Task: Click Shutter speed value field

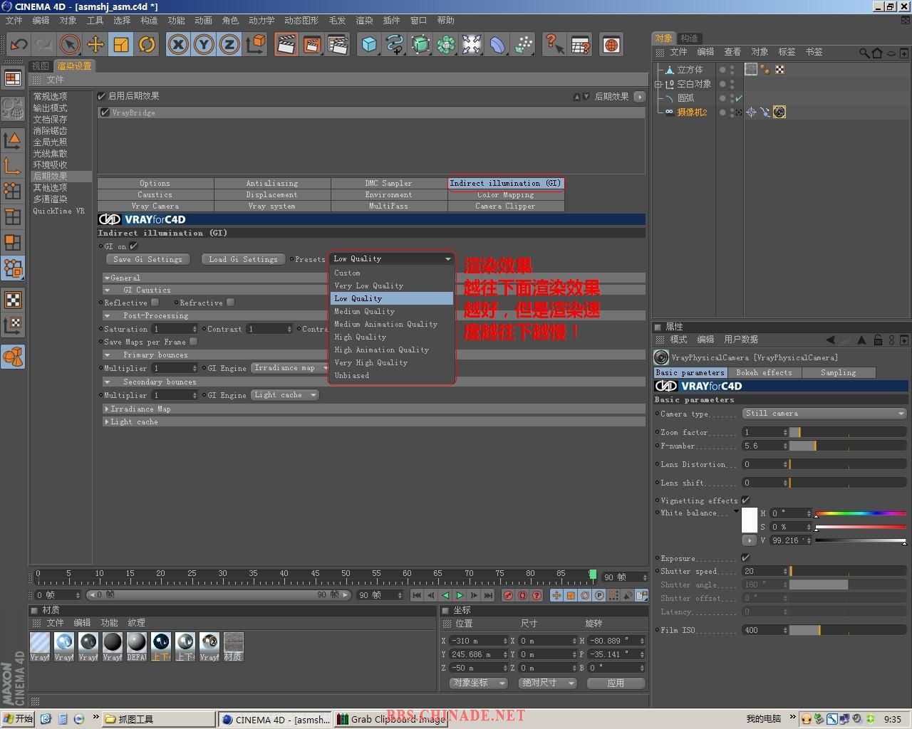Action: (765, 571)
